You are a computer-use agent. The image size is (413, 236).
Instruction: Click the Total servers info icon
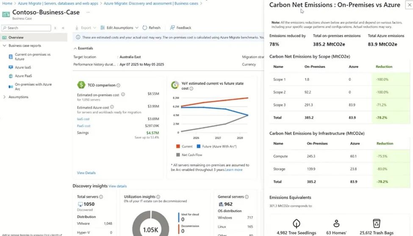101,197
